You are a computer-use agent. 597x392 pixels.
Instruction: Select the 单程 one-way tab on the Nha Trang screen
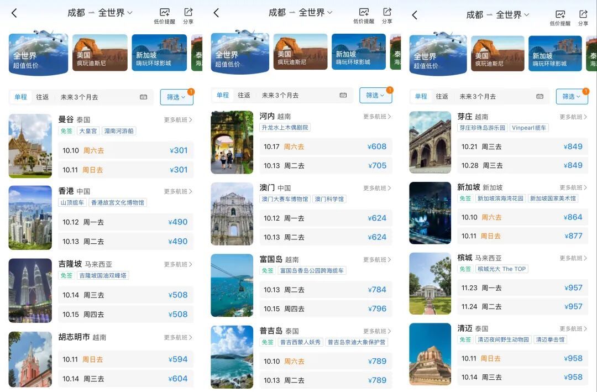pyautogui.click(x=421, y=96)
